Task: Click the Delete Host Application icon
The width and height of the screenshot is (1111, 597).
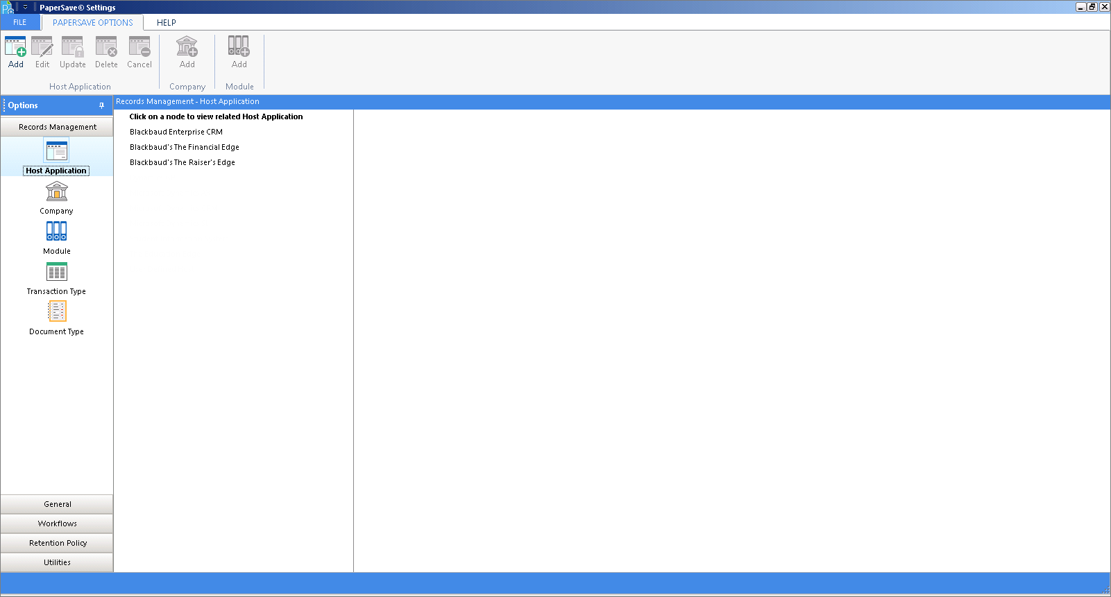Action: click(x=106, y=47)
